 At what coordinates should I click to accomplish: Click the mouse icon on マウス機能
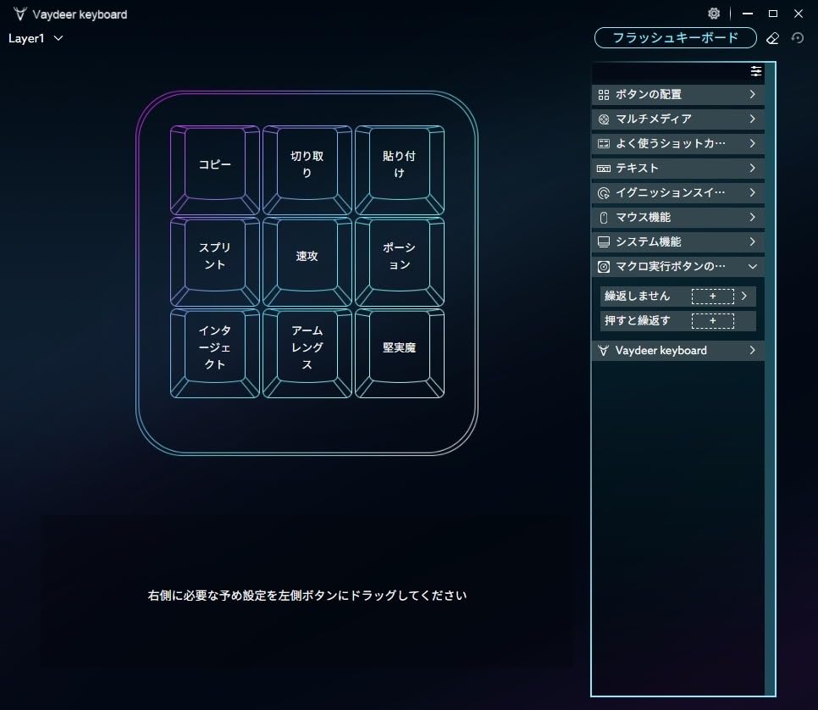pos(605,218)
